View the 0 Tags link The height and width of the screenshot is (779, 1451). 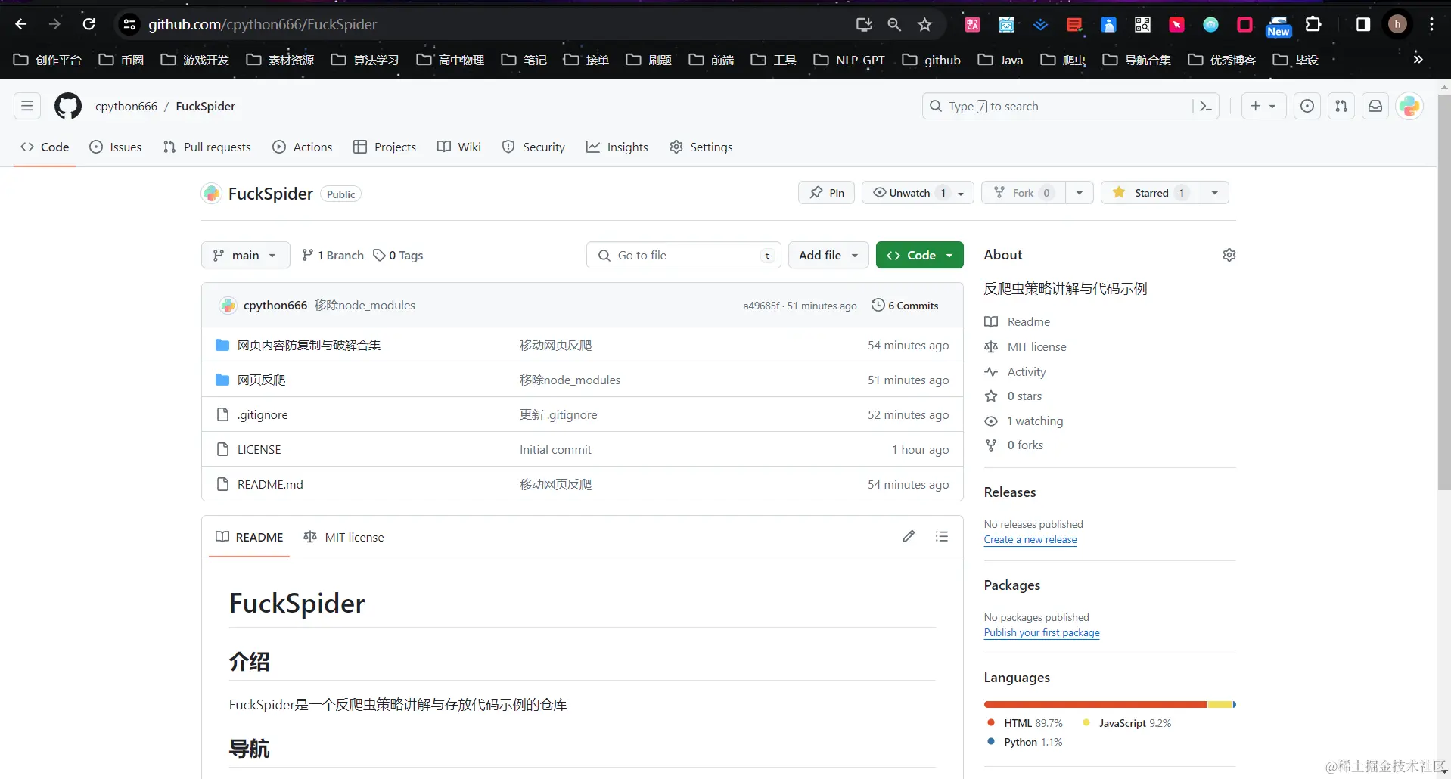pyautogui.click(x=399, y=256)
